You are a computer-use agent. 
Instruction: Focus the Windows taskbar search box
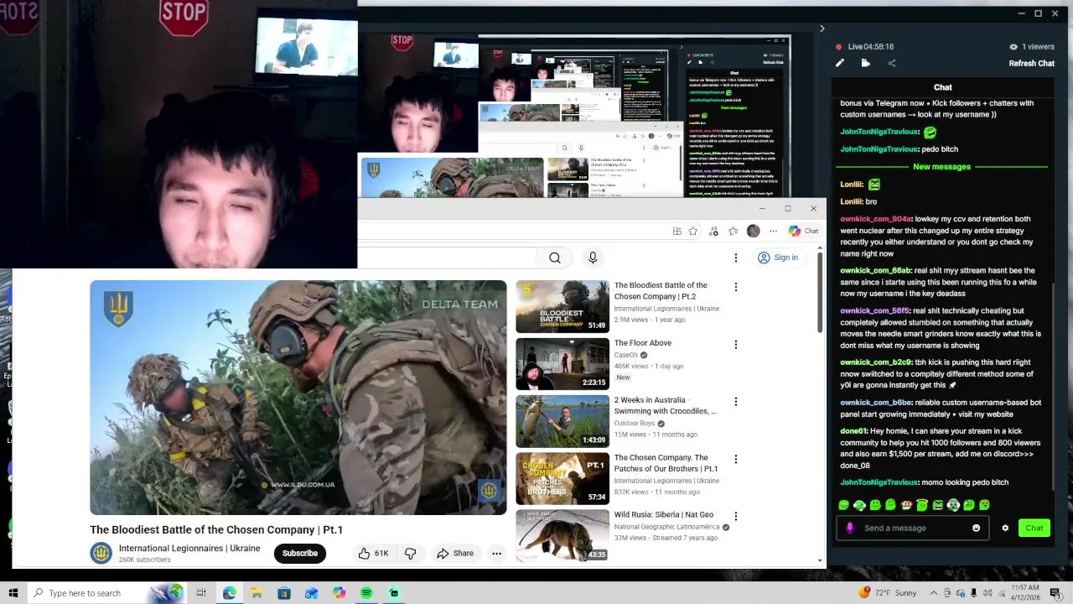[x=106, y=593]
